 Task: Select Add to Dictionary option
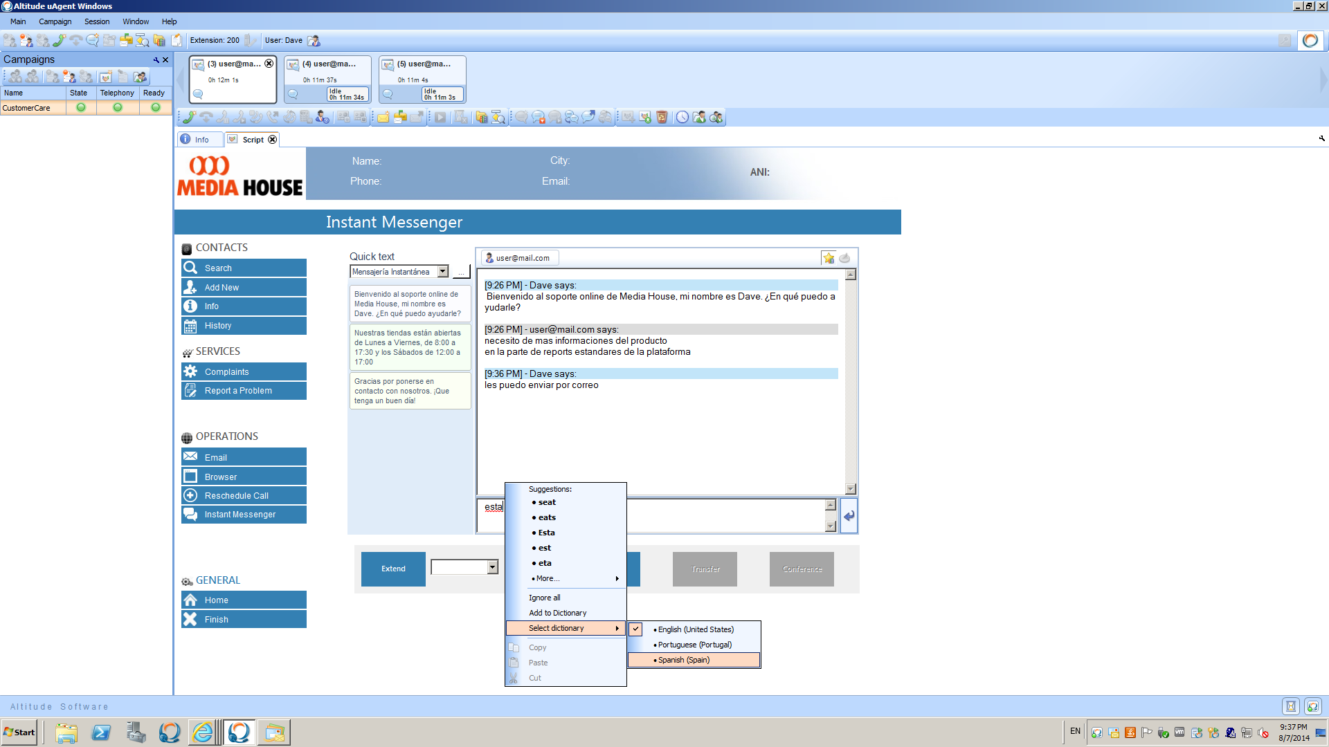(x=557, y=612)
